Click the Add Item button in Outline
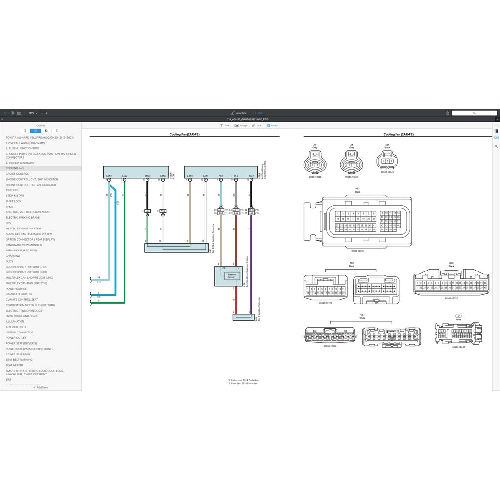This screenshot has height=500, width=500. pos(41,388)
